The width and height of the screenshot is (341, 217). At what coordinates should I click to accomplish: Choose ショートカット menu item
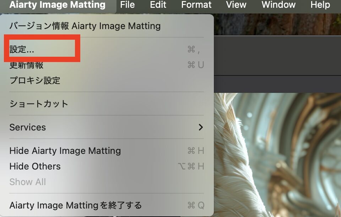(107, 104)
